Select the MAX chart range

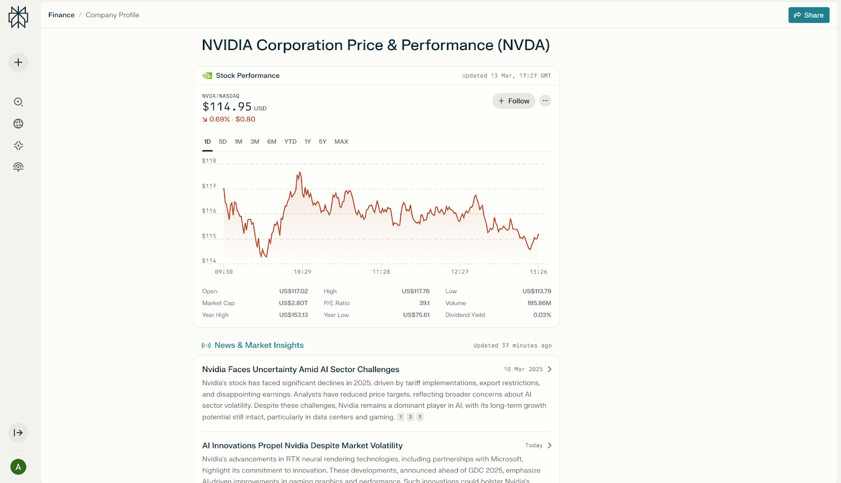(x=341, y=142)
